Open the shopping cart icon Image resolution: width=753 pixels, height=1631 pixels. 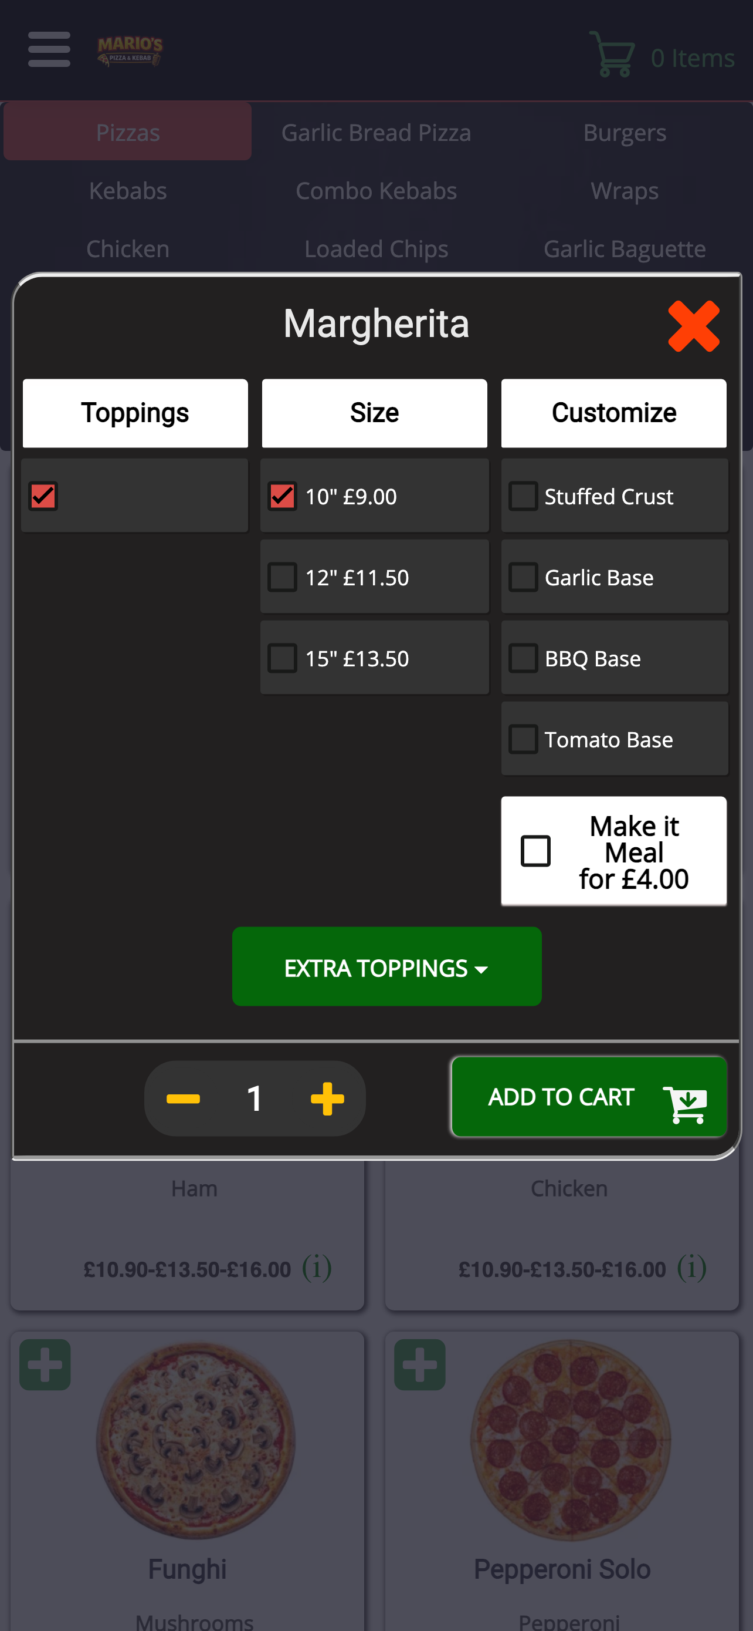click(x=612, y=55)
